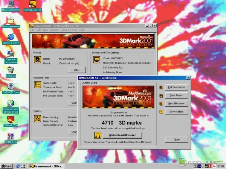Click the 4710 score value
Viewport: 226px width, 169px height.
coord(107,123)
